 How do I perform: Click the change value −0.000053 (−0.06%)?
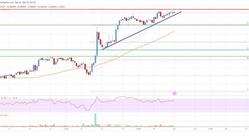(x=57, y=7)
